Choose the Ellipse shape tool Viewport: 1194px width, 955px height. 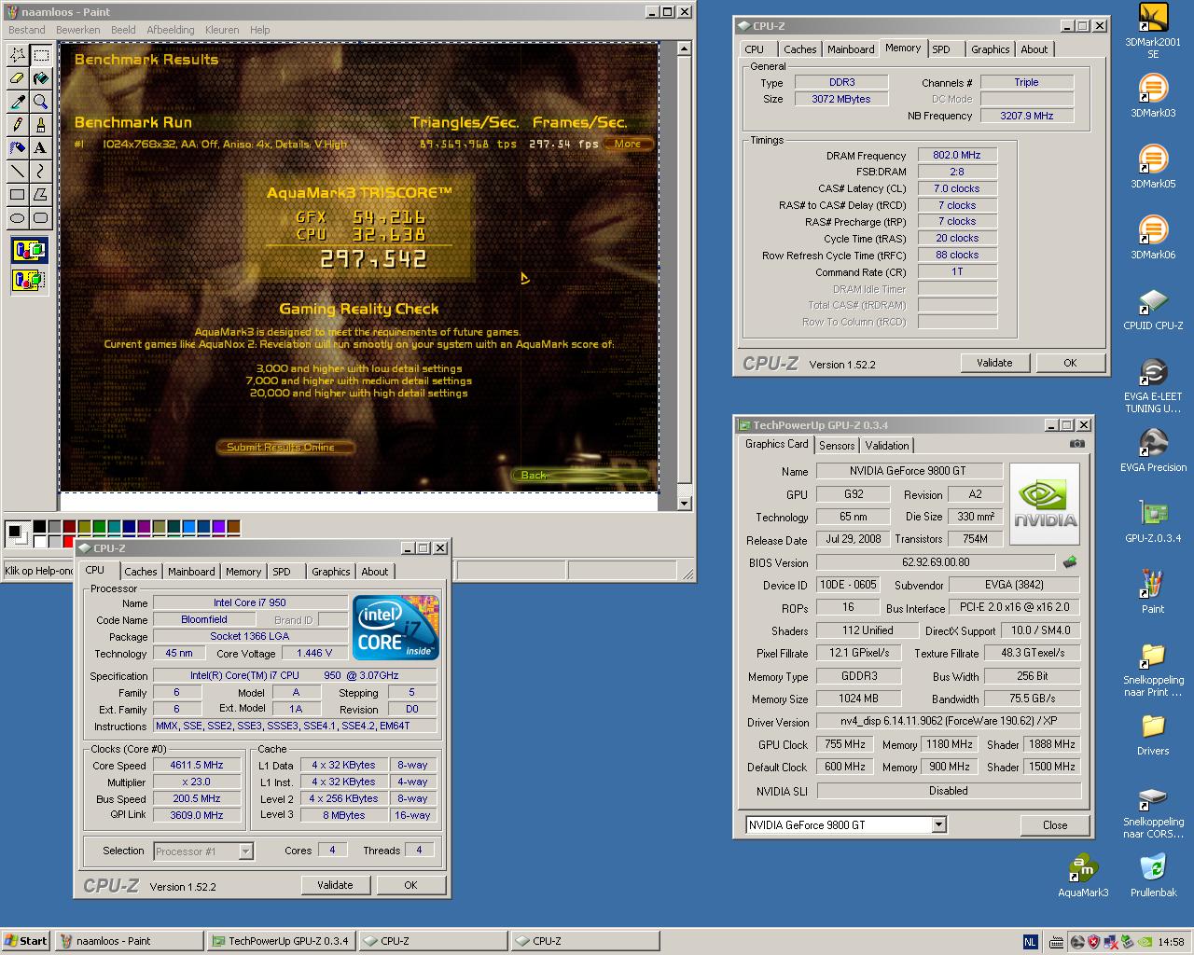click(17, 218)
